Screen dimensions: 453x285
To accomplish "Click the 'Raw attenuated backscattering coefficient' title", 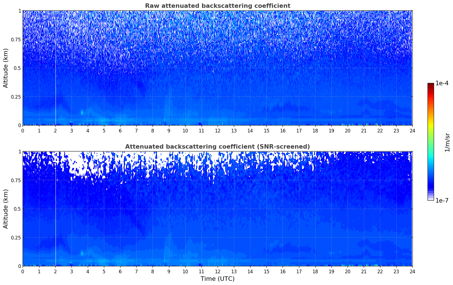I will coord(217,6).
